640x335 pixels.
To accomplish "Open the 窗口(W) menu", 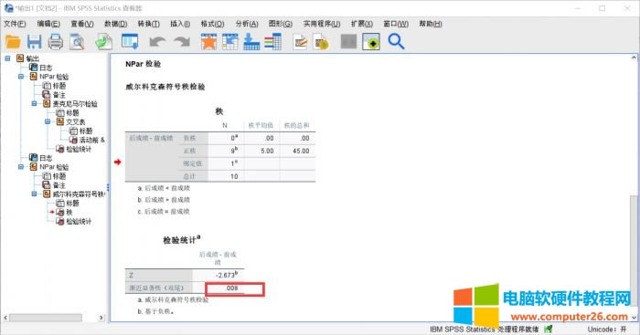I will pos(396,24).
